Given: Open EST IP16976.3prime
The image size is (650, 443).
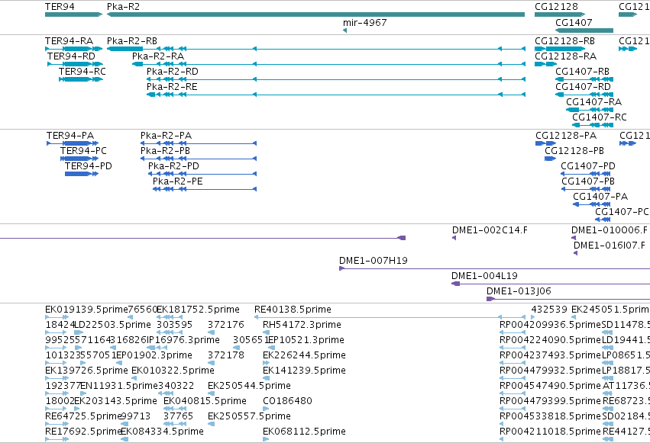Looking at the screenshot, I should coord(157,348).
